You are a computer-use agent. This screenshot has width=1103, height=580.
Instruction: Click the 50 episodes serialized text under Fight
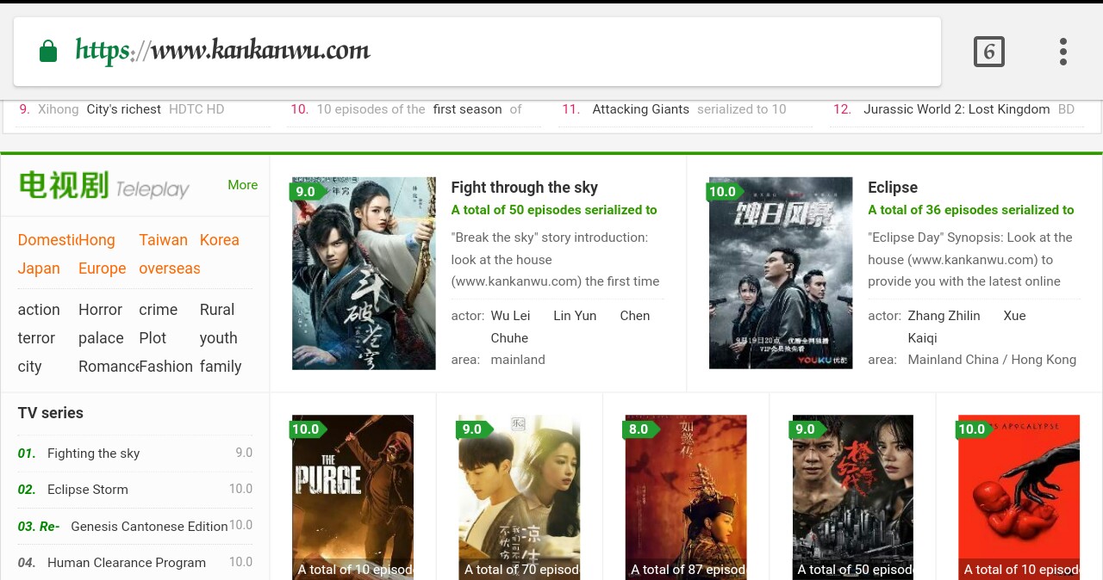tap(554, 210)
